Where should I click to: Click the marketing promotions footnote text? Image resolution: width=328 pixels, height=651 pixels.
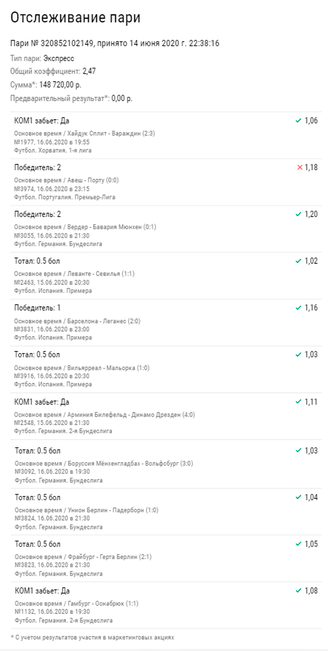[92, 637]
